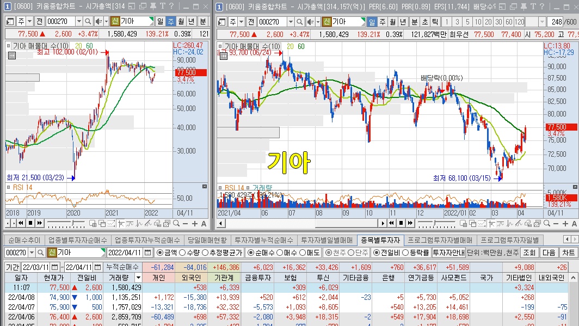Switch to the 순매수추이 tab
The height and width of the screenshot is (326, 579).
[24, 240]
